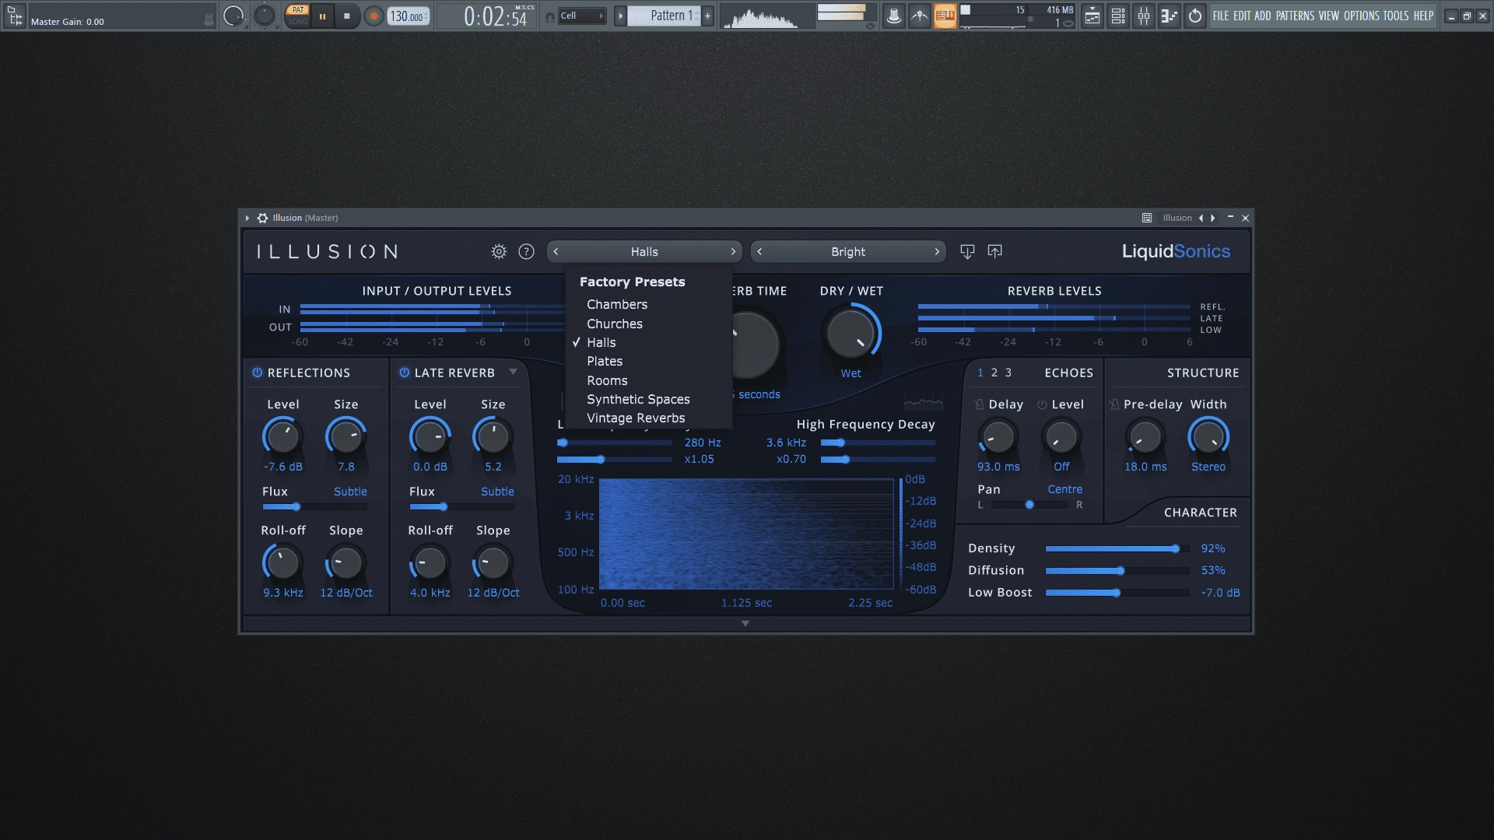Go to next Bright preset chevron
This screenshot has height=840, width=1494.
coord(937,251)
